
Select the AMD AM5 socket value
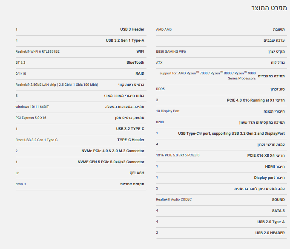(x=164, y=29)
